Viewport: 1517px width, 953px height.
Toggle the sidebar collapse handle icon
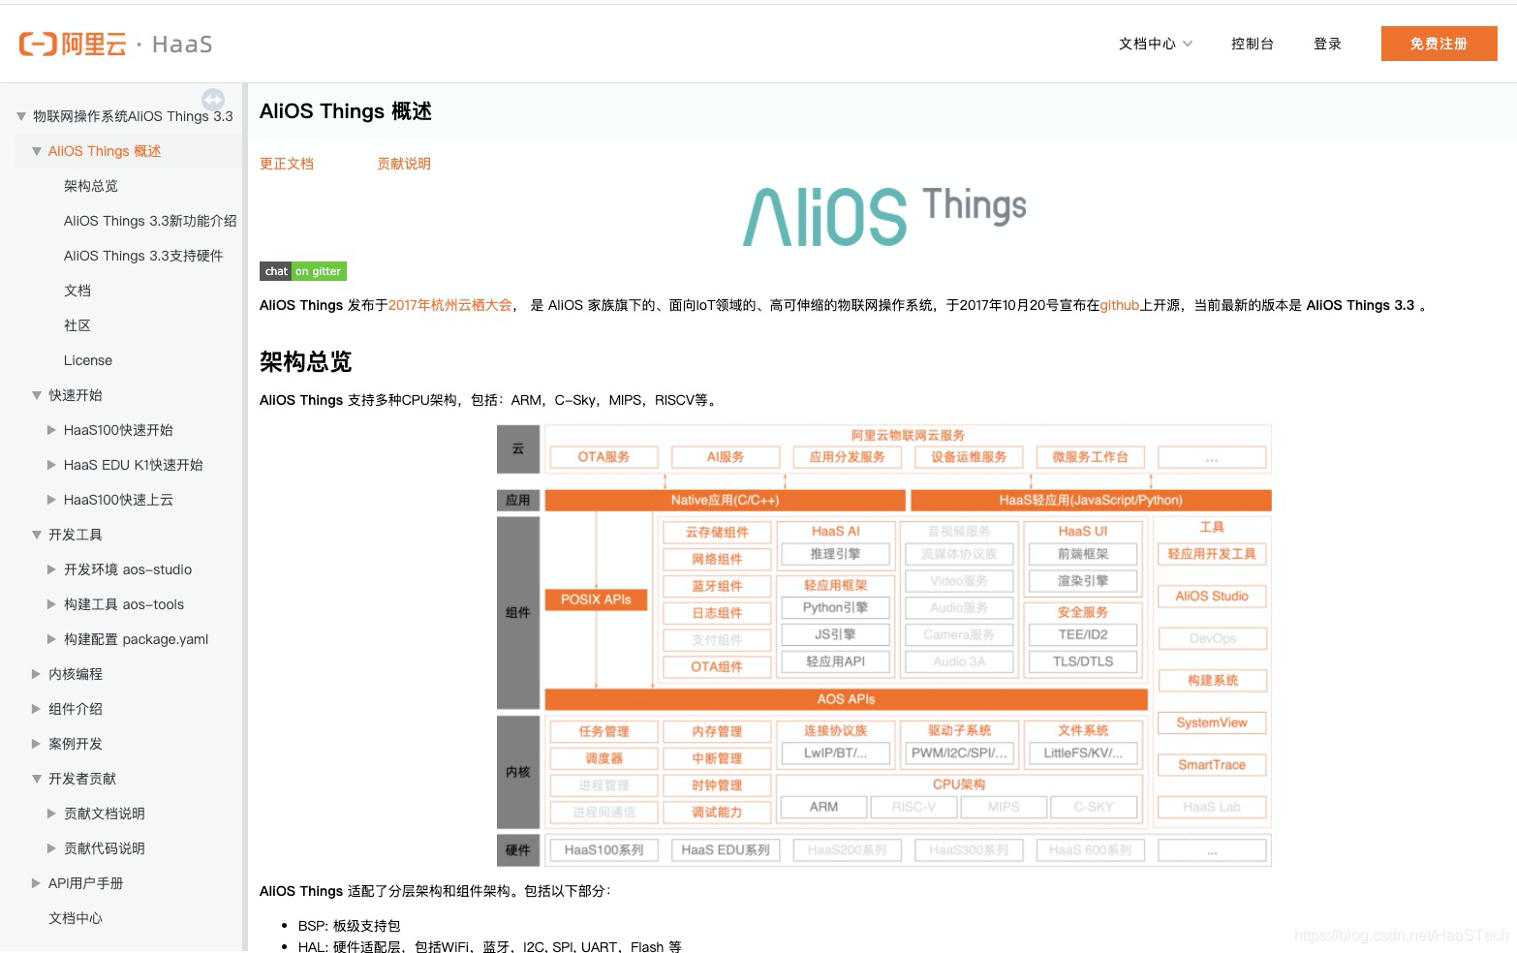[x=213, y=100]
